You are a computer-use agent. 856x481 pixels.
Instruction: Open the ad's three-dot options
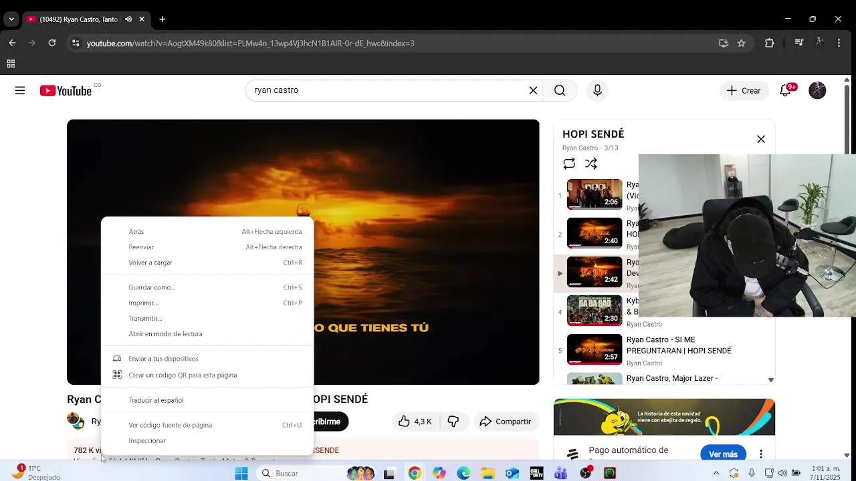761,454
